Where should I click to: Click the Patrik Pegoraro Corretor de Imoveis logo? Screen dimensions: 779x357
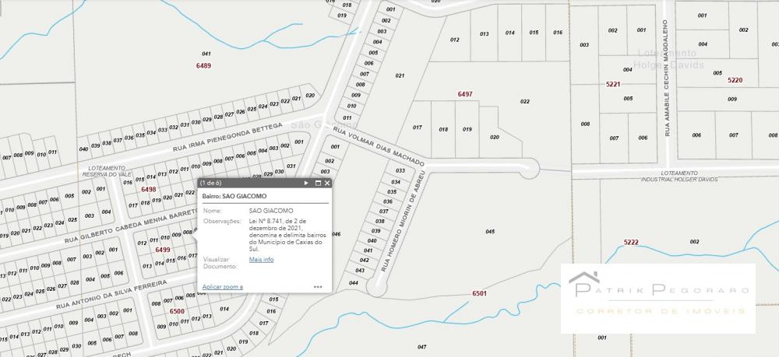[658, 298]
